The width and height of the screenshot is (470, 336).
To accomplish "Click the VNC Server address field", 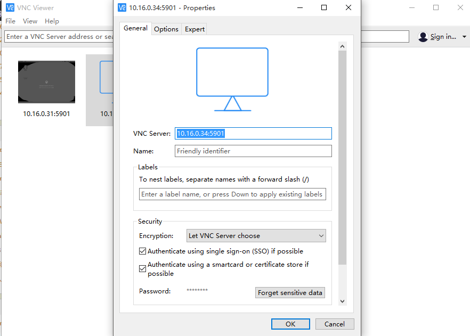I will pyautogui.click(x=253, y=133).
